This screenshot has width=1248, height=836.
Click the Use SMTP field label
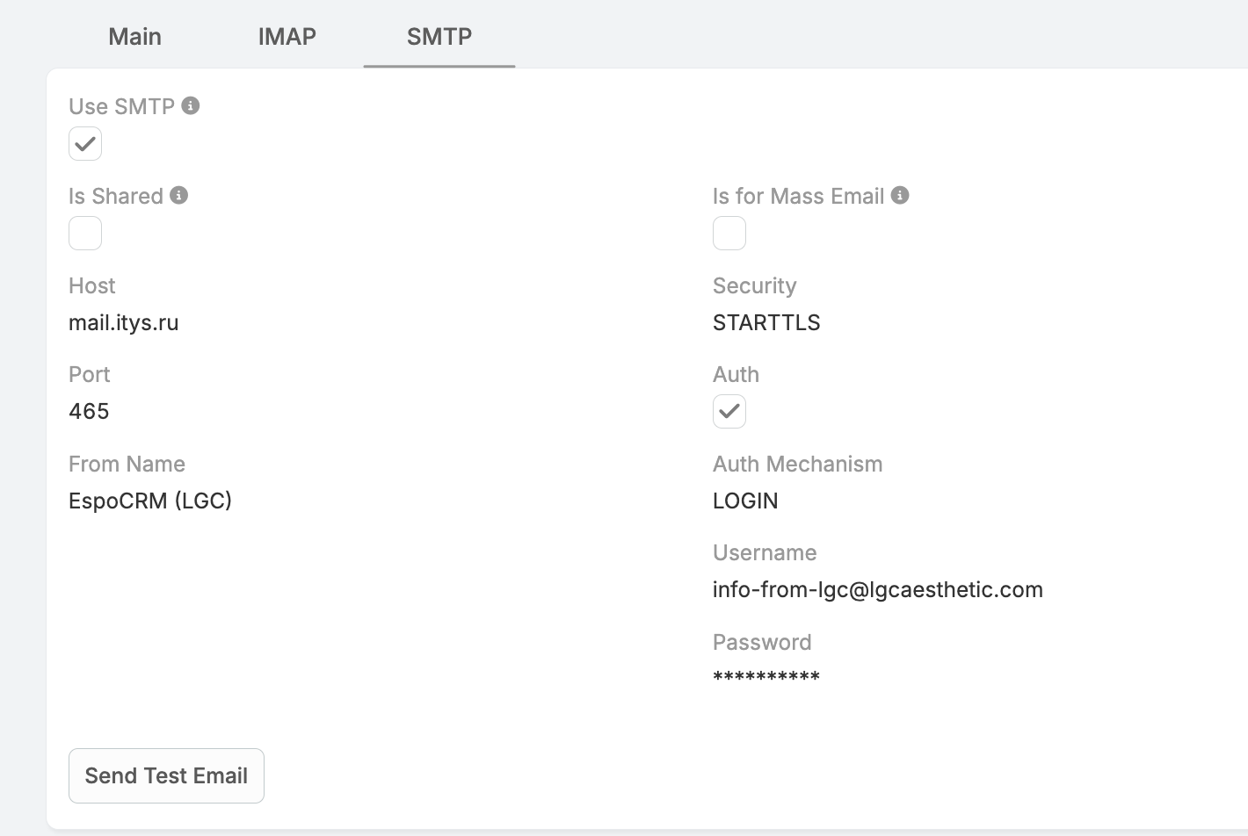coord(121,106)
